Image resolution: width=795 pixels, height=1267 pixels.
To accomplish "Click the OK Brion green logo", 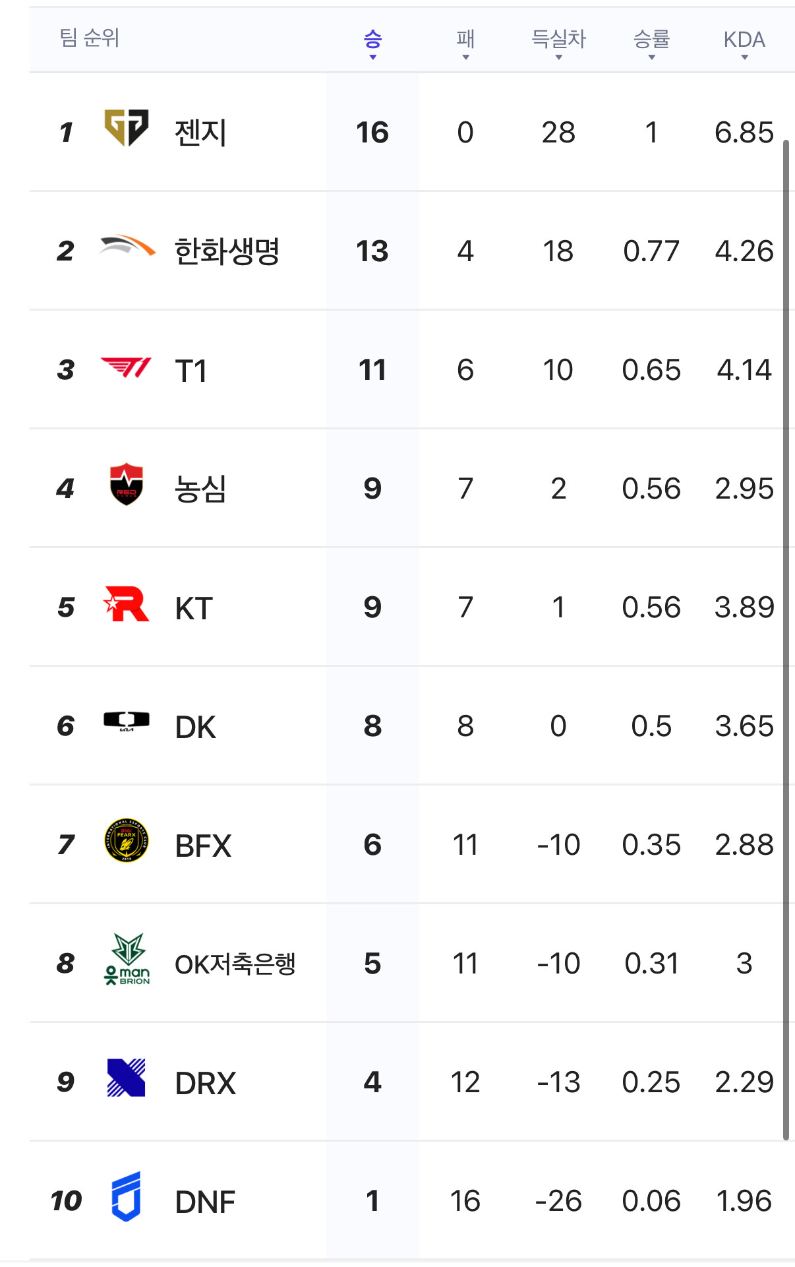I will coord(127,960).
